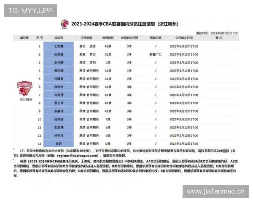Click the deadline date in row 13
Viewport: 253px width, 202px height.
click(184, 144)
